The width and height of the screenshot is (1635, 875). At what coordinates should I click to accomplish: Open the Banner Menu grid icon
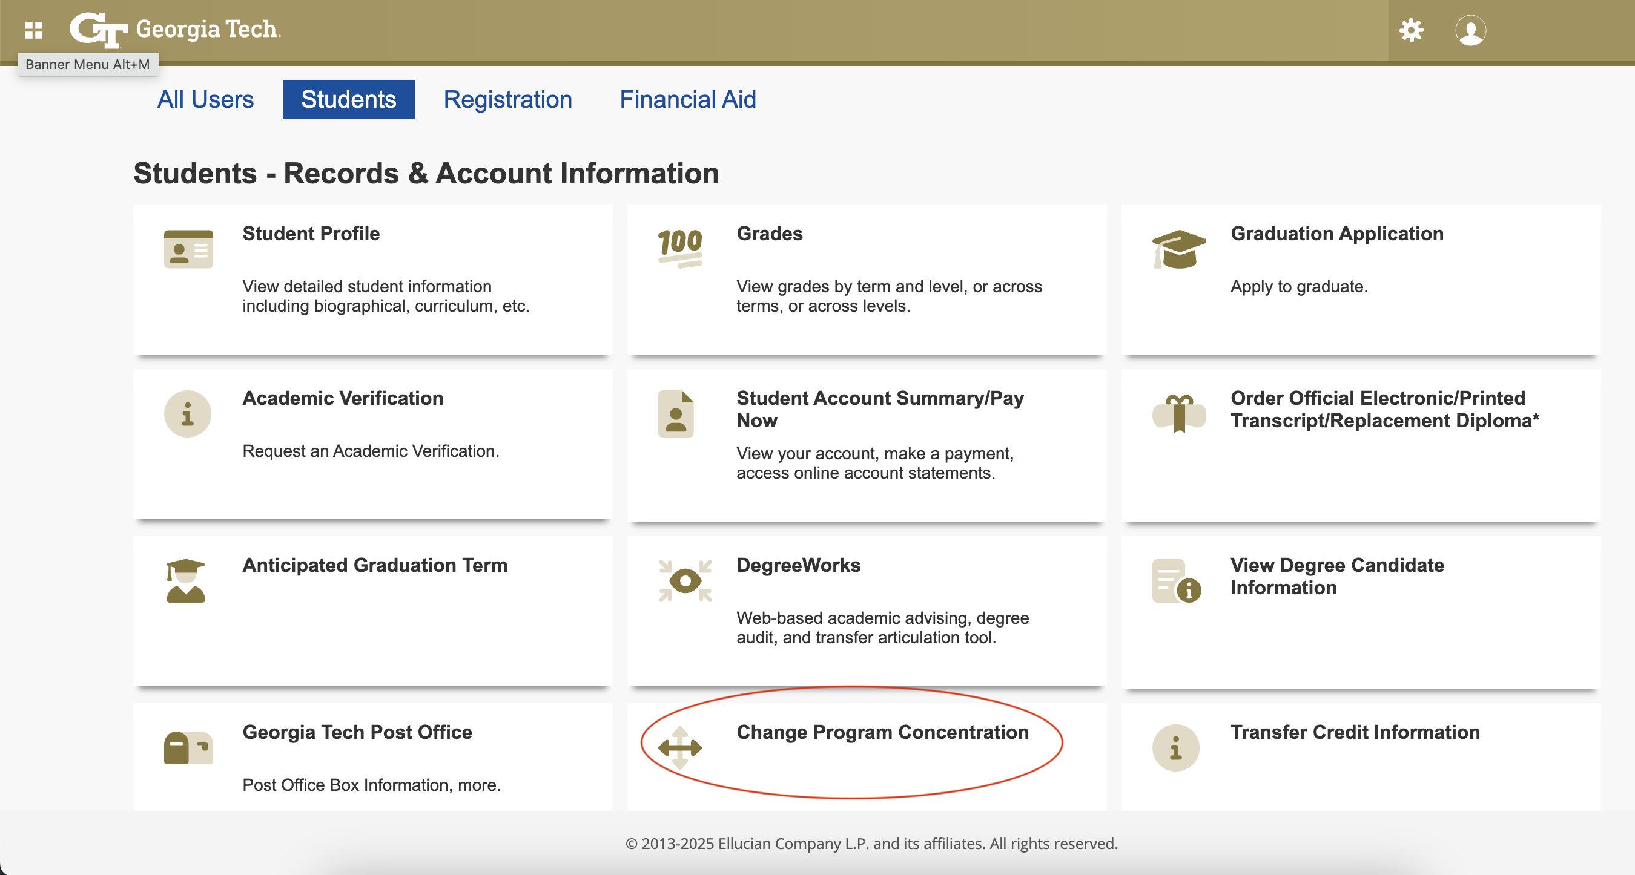(34, 30)
